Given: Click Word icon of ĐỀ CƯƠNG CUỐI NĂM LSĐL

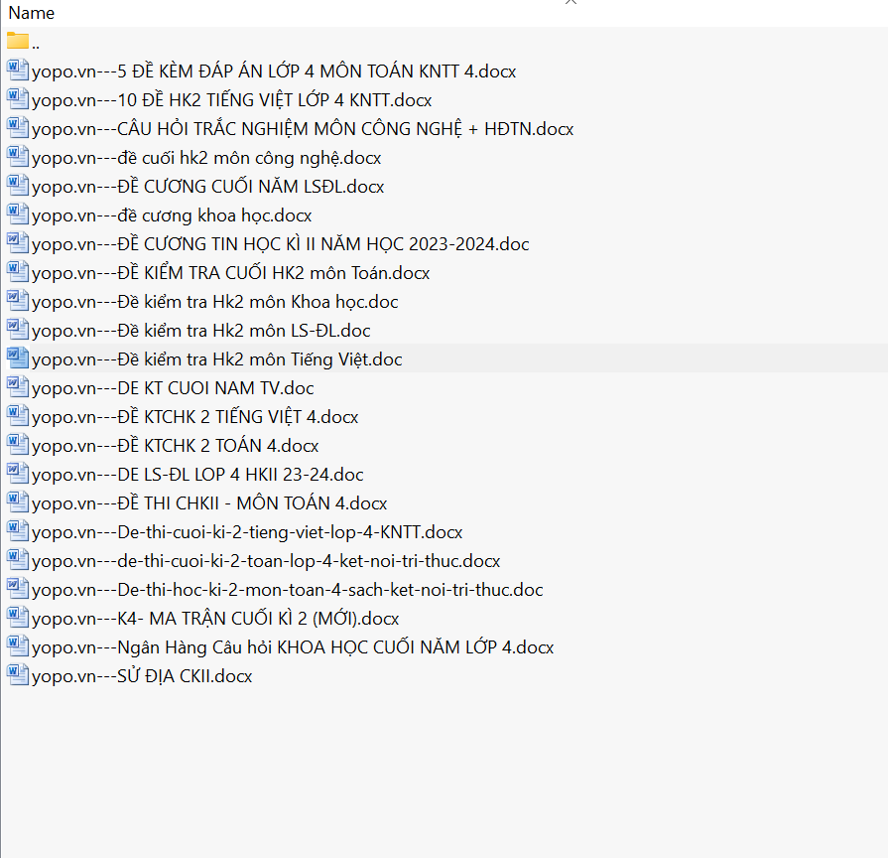Looking at the screenshot, I should coord(18,186).
